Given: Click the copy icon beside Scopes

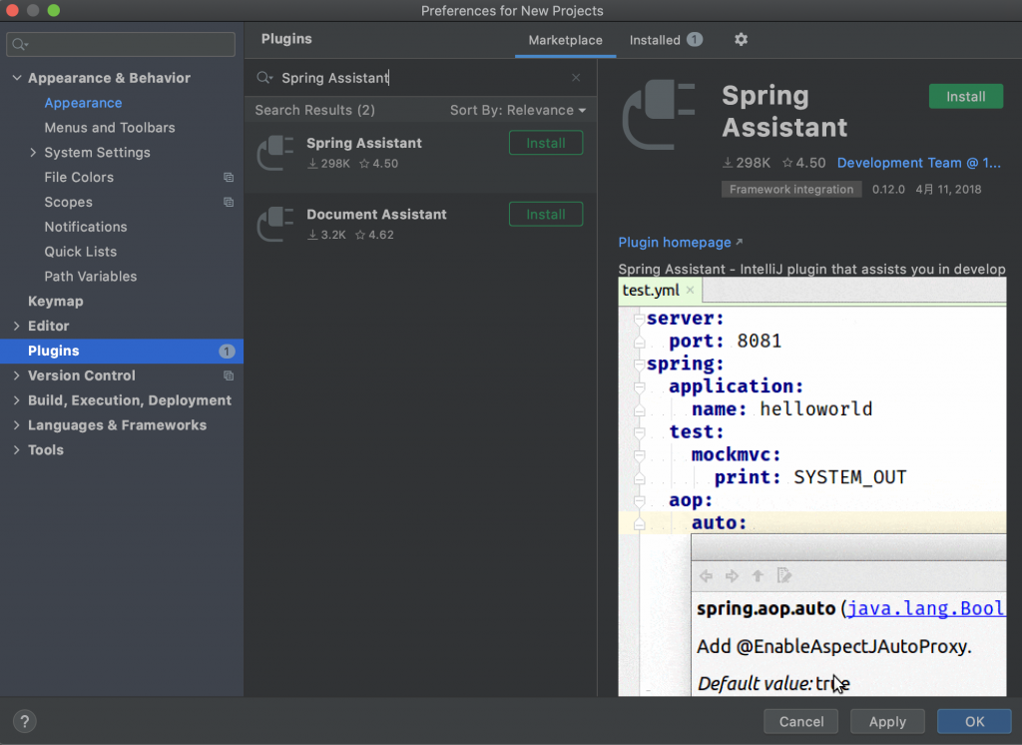Looking at the screenshot, I should [229, 203].
